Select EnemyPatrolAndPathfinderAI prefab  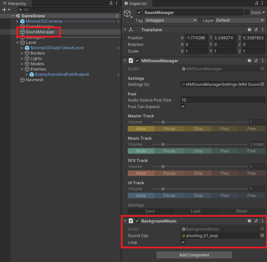[x=62, y=74]
